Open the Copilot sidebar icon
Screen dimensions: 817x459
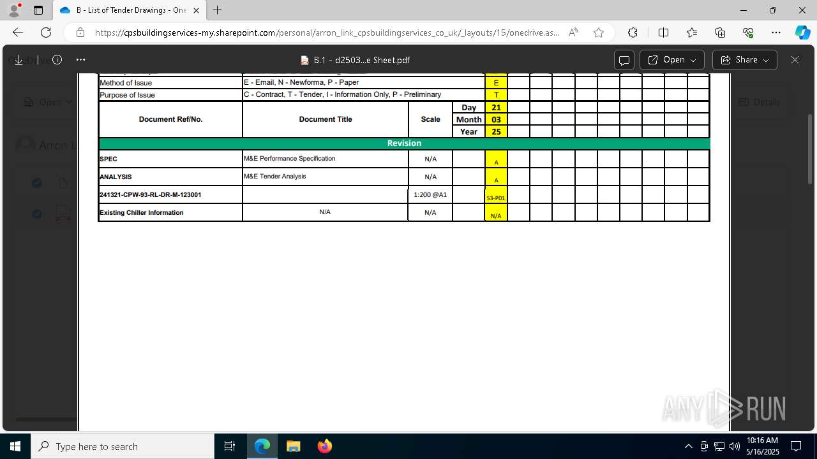pos(802,33)
